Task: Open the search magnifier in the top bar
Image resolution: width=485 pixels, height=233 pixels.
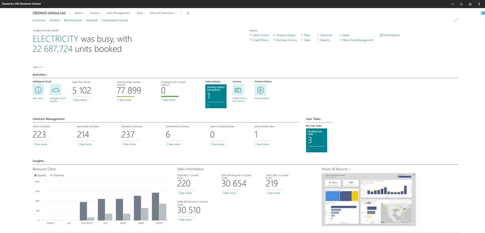Action: click(453, 4)
